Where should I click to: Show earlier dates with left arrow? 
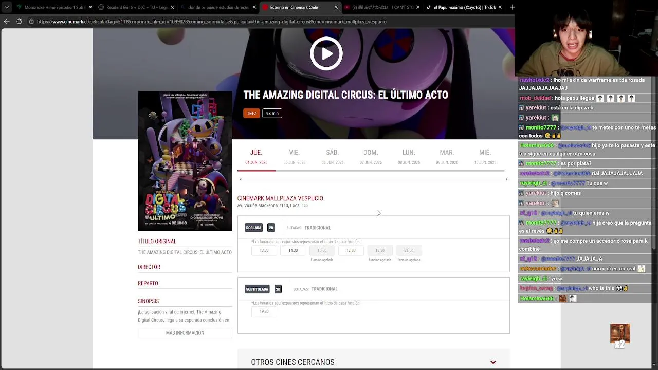click(241, 179)
